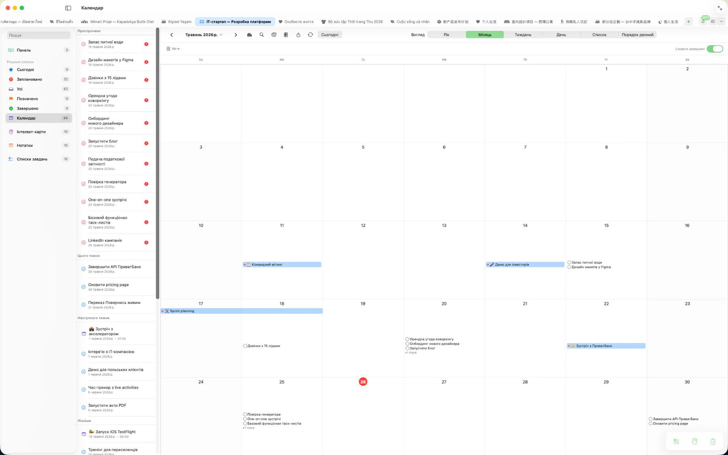Open the Усі filter dropdown

point(173,49)
